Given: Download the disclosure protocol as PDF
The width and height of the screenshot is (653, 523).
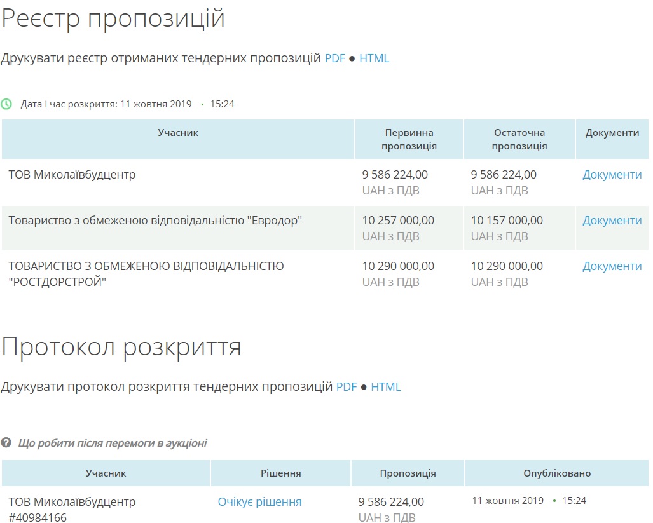Looking at the screenshot, I should coord(347,387).
